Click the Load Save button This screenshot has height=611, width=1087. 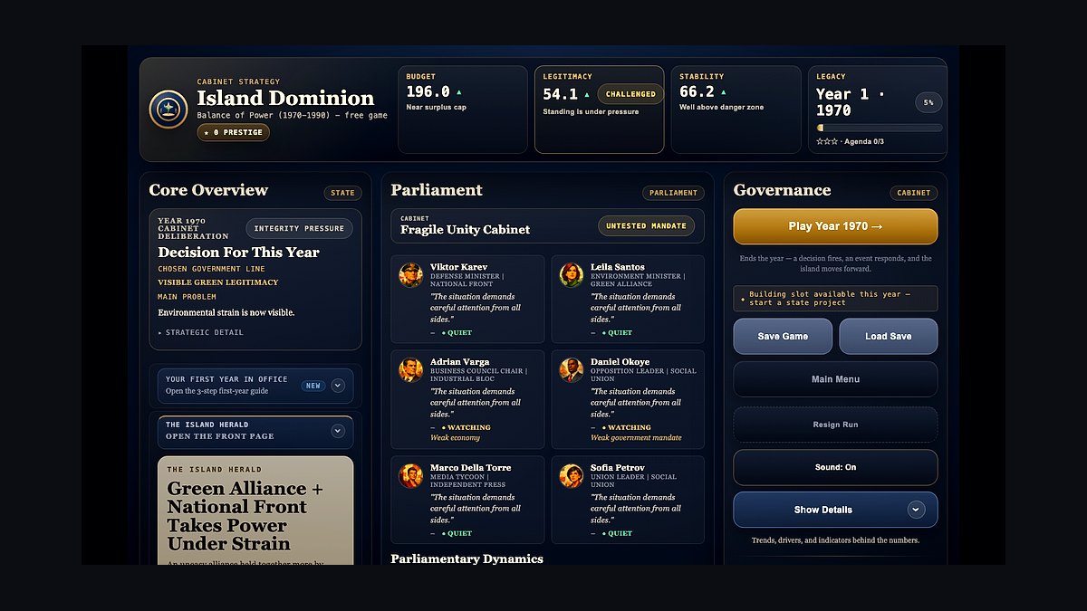(x=889, y=336)
